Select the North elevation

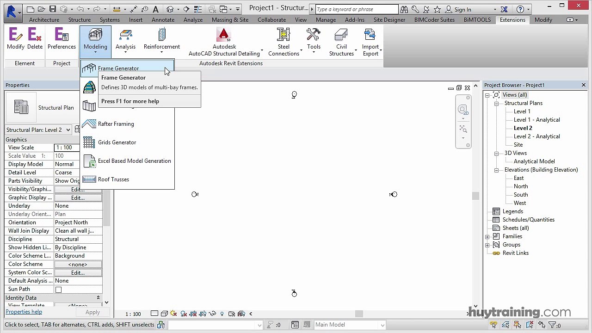tap(521, 186)
